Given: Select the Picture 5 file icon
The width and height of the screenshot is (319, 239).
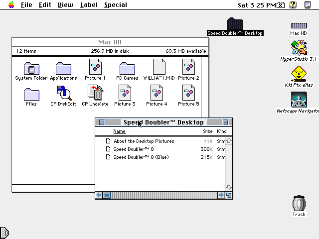Looking at the screenshot, I should (188, 93).
